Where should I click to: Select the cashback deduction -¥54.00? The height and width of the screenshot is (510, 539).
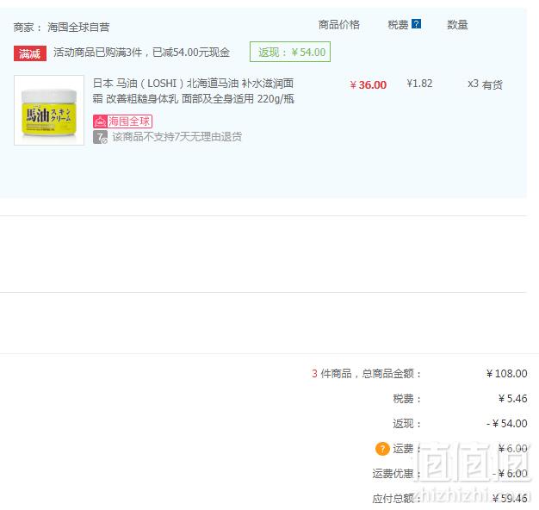click(x=507, y=424)
